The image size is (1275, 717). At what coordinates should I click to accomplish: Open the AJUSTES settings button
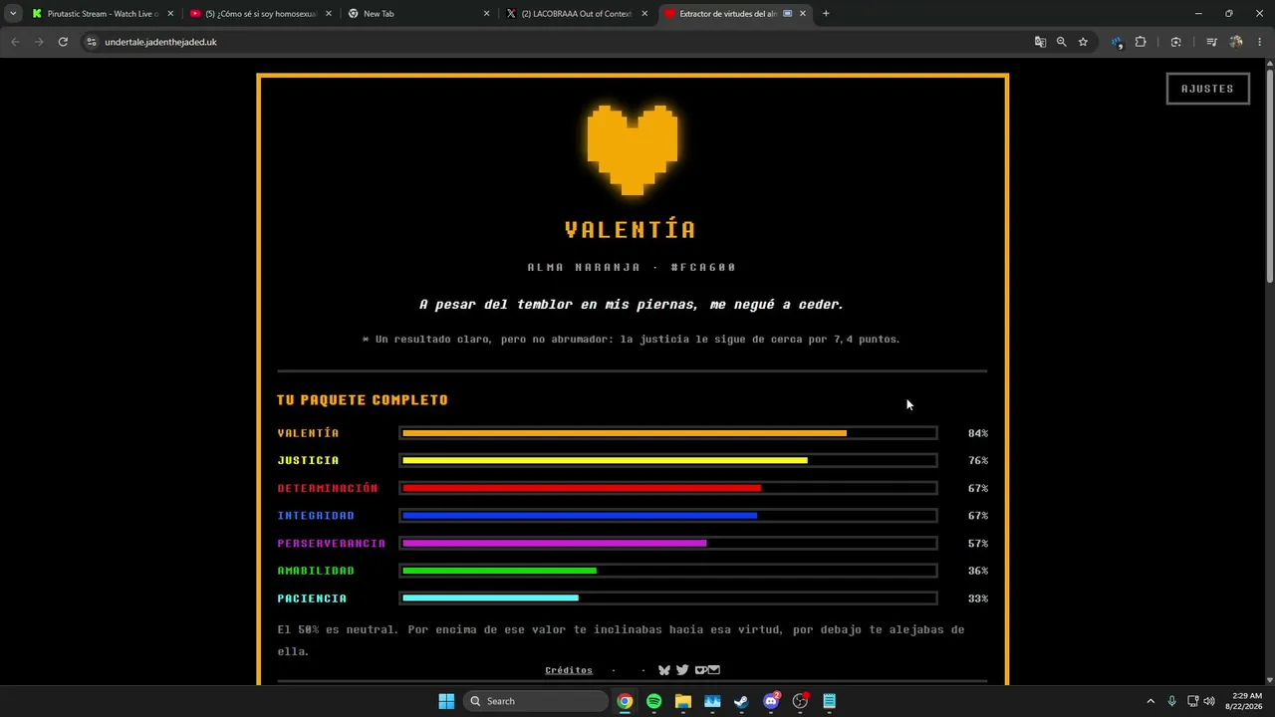[1207, 89]
